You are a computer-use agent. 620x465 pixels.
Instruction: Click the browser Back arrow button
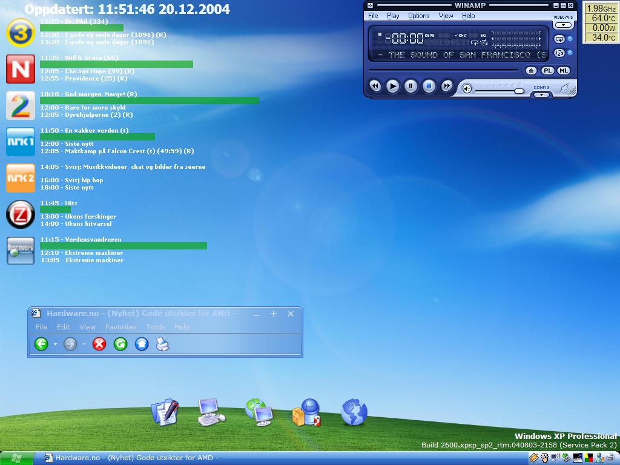tap(41, 344)
